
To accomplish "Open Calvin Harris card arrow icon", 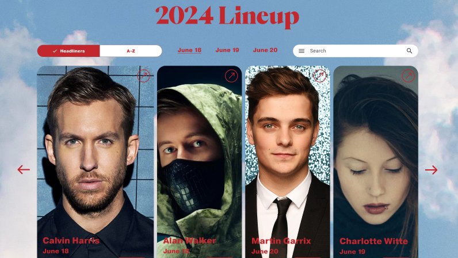I will [x=143, y=76].
